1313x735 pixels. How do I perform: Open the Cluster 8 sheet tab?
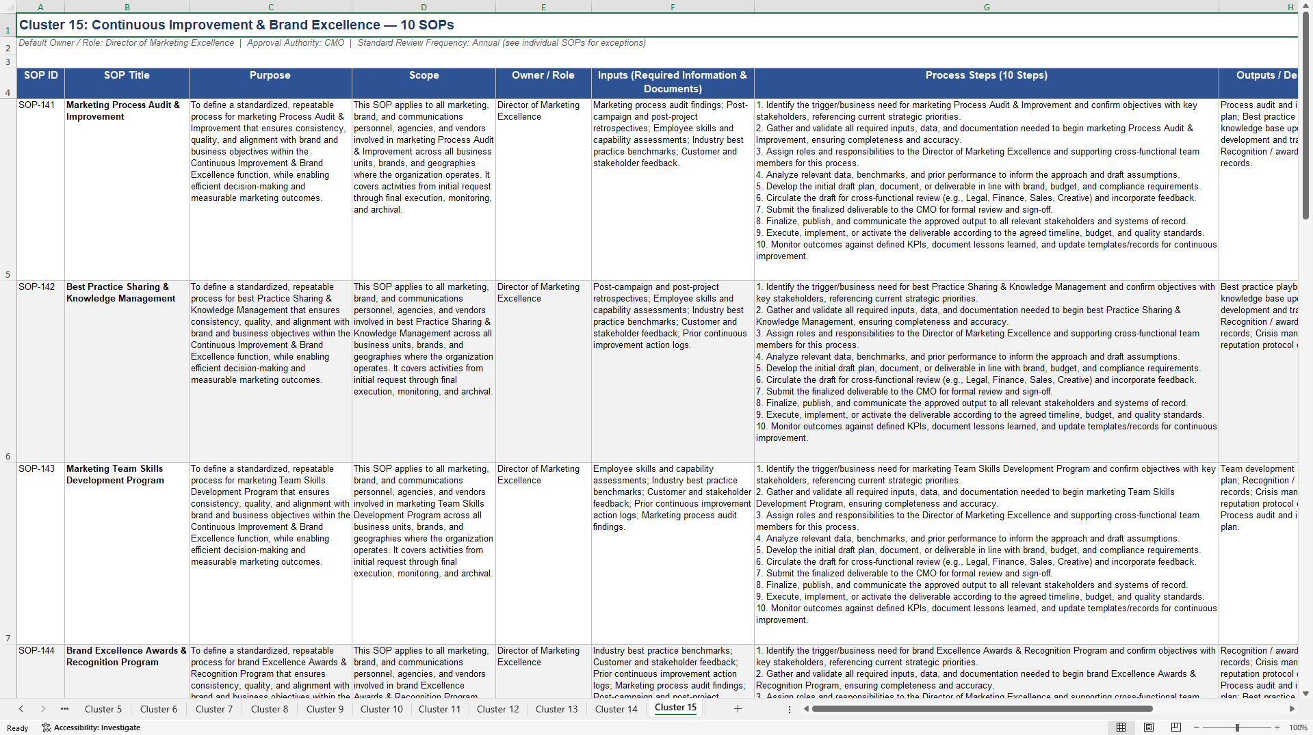270,709
